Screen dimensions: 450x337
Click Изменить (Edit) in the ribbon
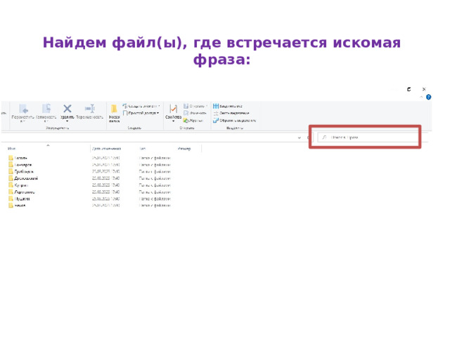coord(195,113)
